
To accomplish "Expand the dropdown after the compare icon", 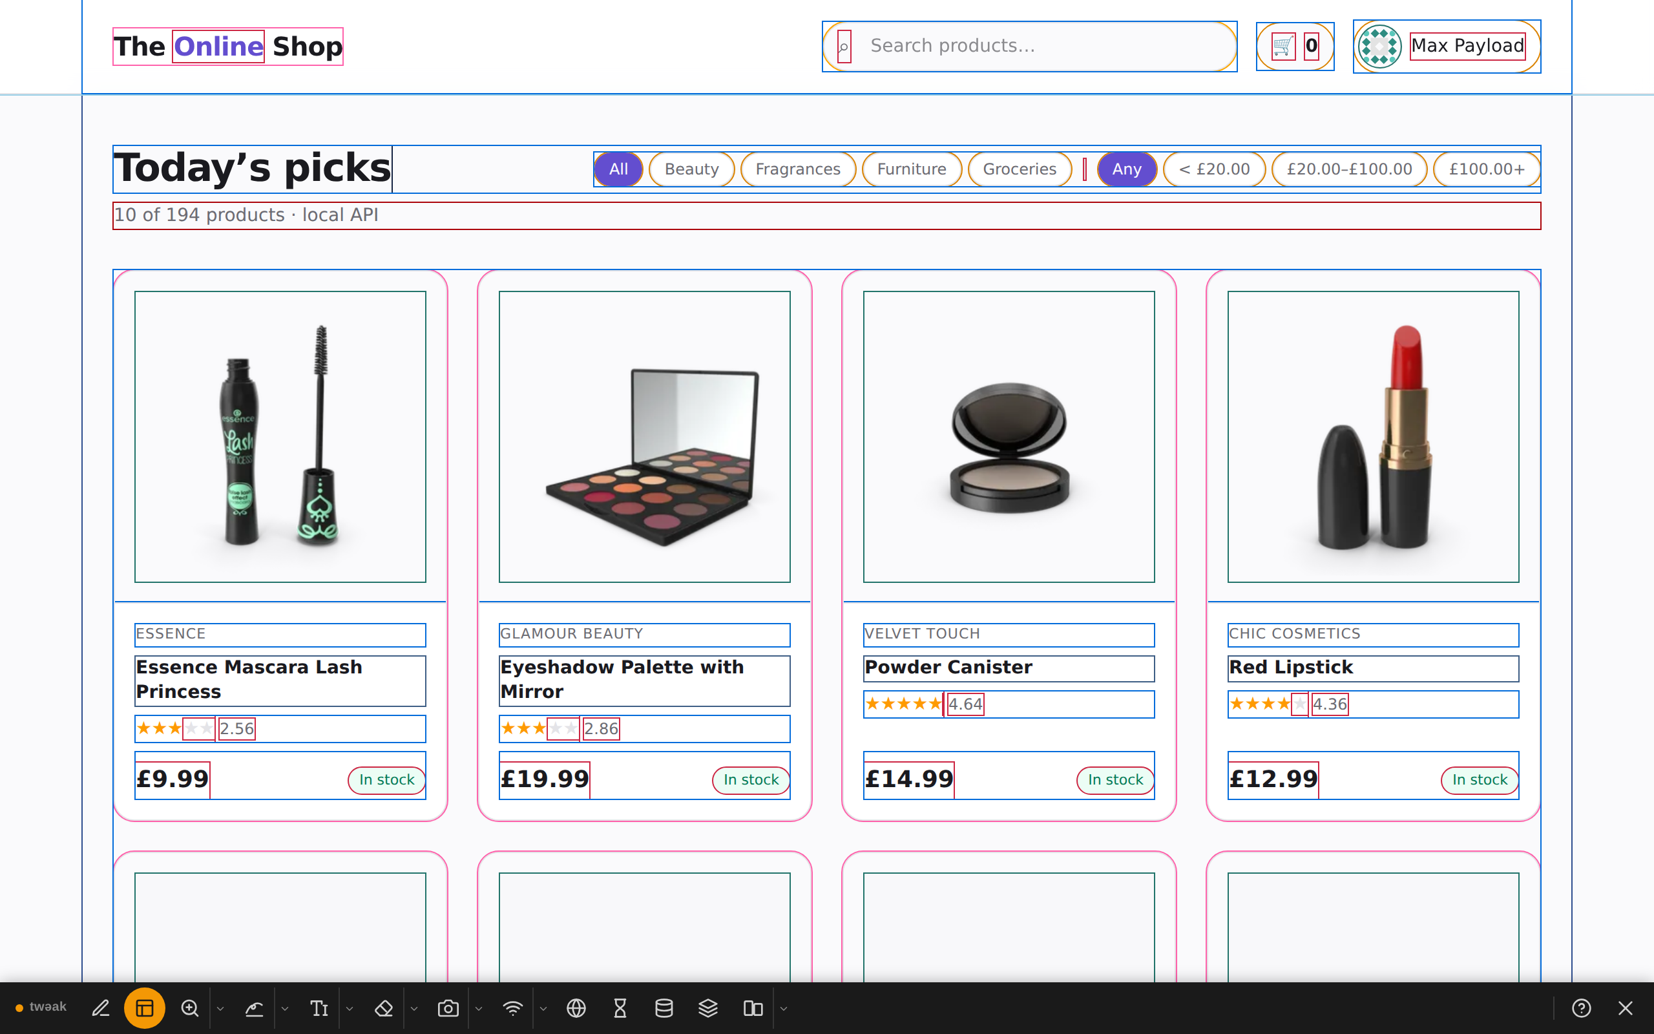I will [x=784, y=1008].
